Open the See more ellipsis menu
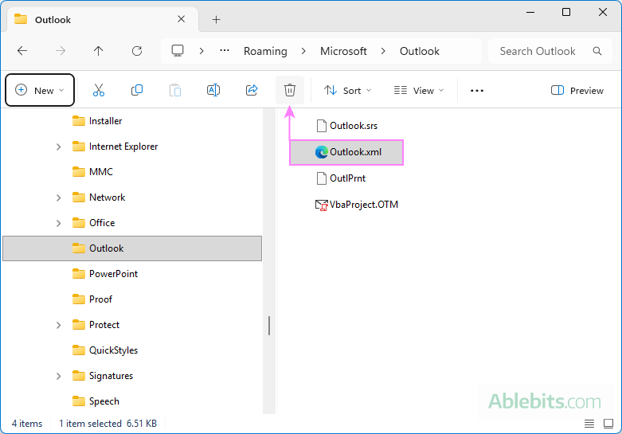Viewport: 622px width, 434px height. coord(477,91)
